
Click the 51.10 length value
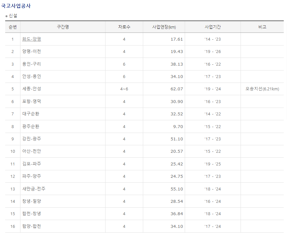coord(177,139)
